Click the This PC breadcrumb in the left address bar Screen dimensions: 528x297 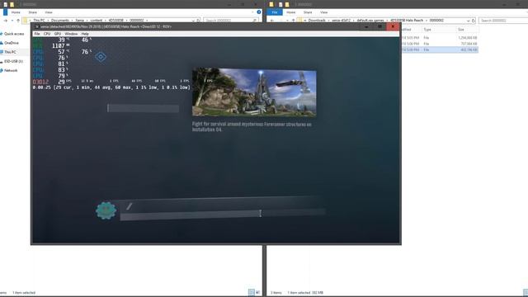[x=39, y=21]
